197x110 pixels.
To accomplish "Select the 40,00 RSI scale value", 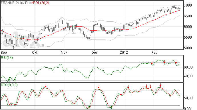I will tap(188, 76).
